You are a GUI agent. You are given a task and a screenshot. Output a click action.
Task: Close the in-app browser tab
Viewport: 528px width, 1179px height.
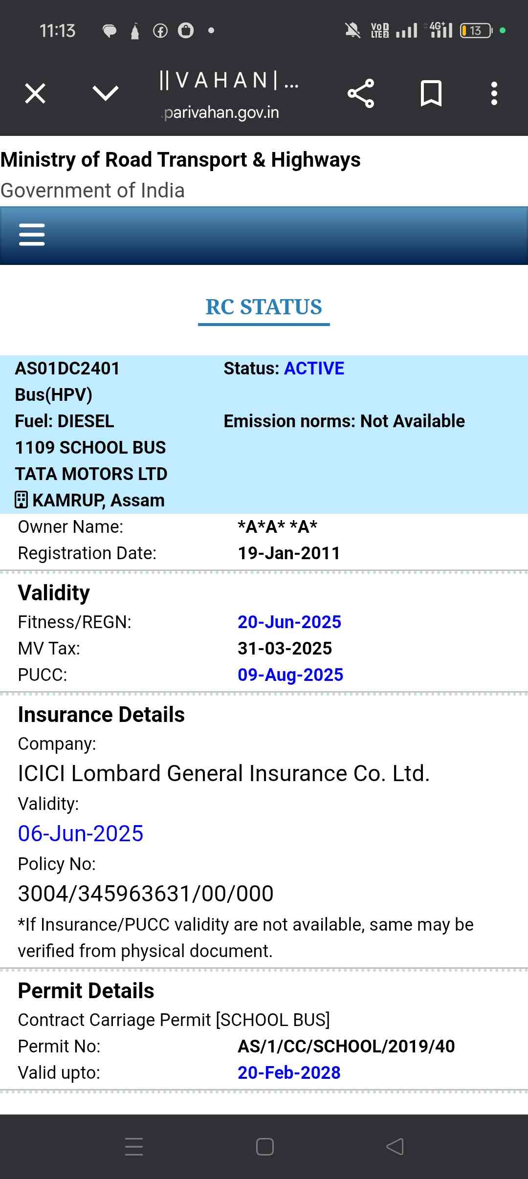coord(35,93)
